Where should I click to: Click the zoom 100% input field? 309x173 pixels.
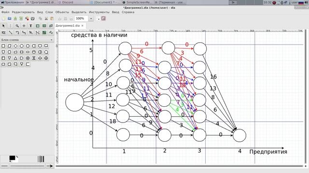(82, 18)
